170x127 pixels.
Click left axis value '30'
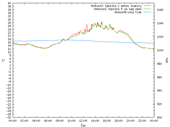(10, 20)
